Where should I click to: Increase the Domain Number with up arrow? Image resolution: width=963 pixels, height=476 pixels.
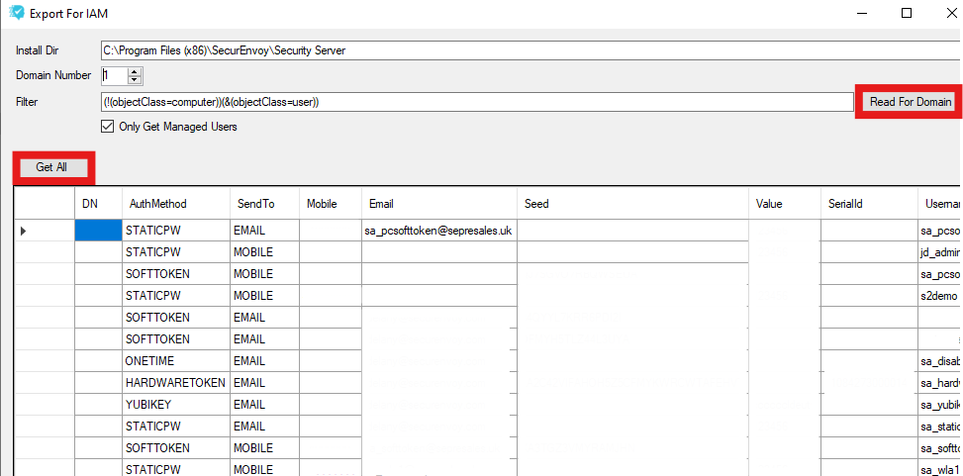[136, 72]
